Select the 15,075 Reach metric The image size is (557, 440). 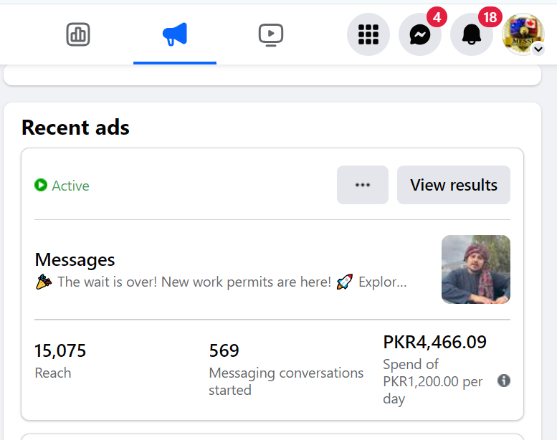pos(60,351)
